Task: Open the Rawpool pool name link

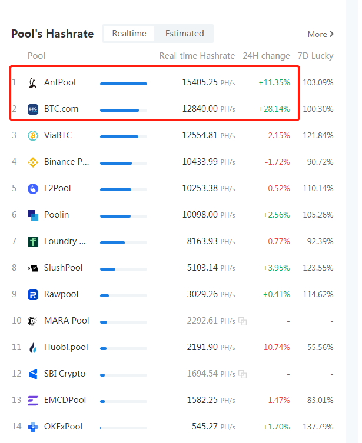Action: click(61, 294)
